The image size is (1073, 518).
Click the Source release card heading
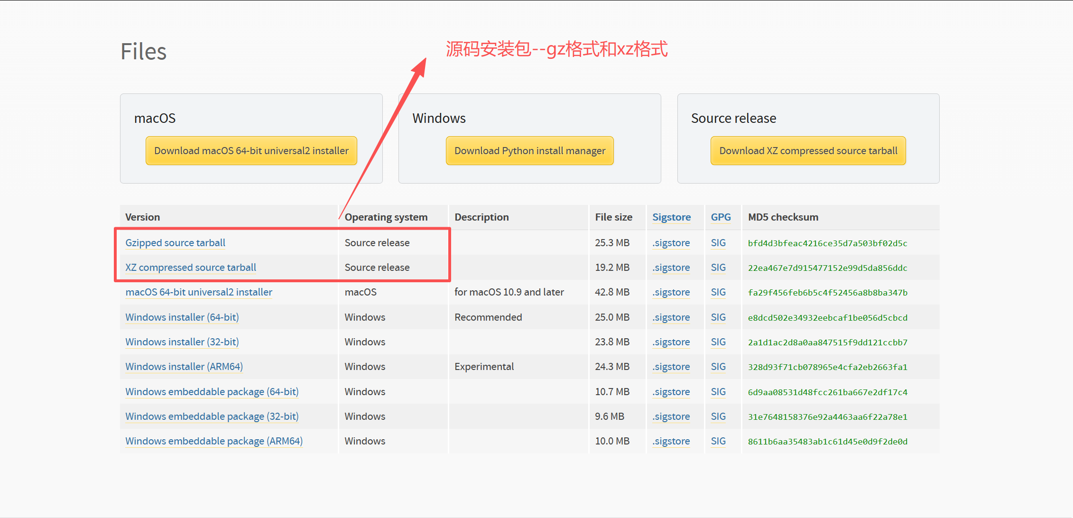733,118
